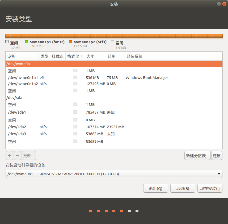Sort by 类型 column header
The image size is (228, 224).
[x=44, y=56]
